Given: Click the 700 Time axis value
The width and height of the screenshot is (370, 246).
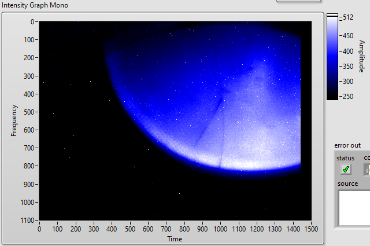Looking at the screenshot, I should click(x=166, y=229).
